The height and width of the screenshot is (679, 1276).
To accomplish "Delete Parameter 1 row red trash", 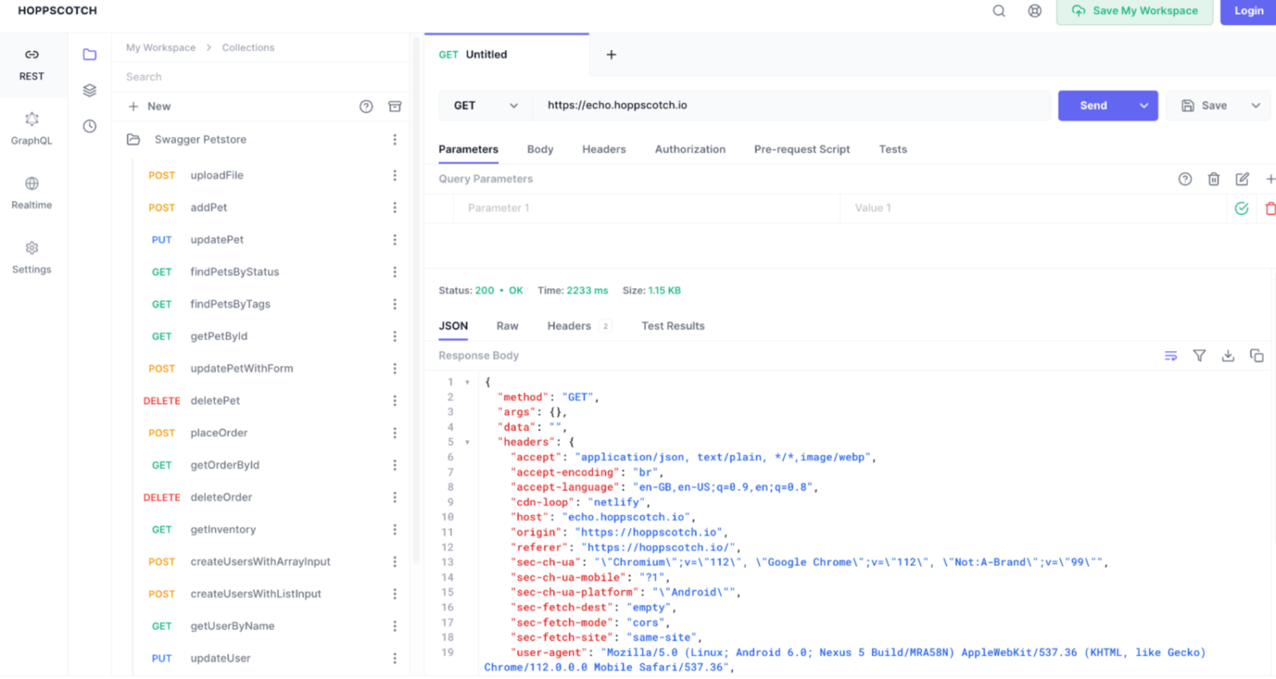I will [1270, 208].
